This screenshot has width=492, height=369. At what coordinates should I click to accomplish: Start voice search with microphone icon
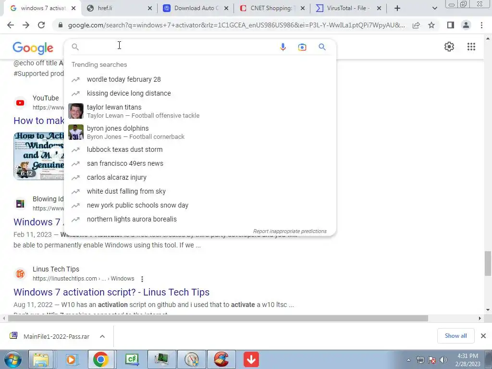[x=283, y=47]
